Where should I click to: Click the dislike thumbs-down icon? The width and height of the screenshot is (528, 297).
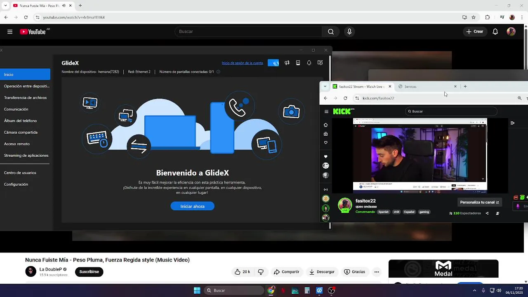click(261, 272)
